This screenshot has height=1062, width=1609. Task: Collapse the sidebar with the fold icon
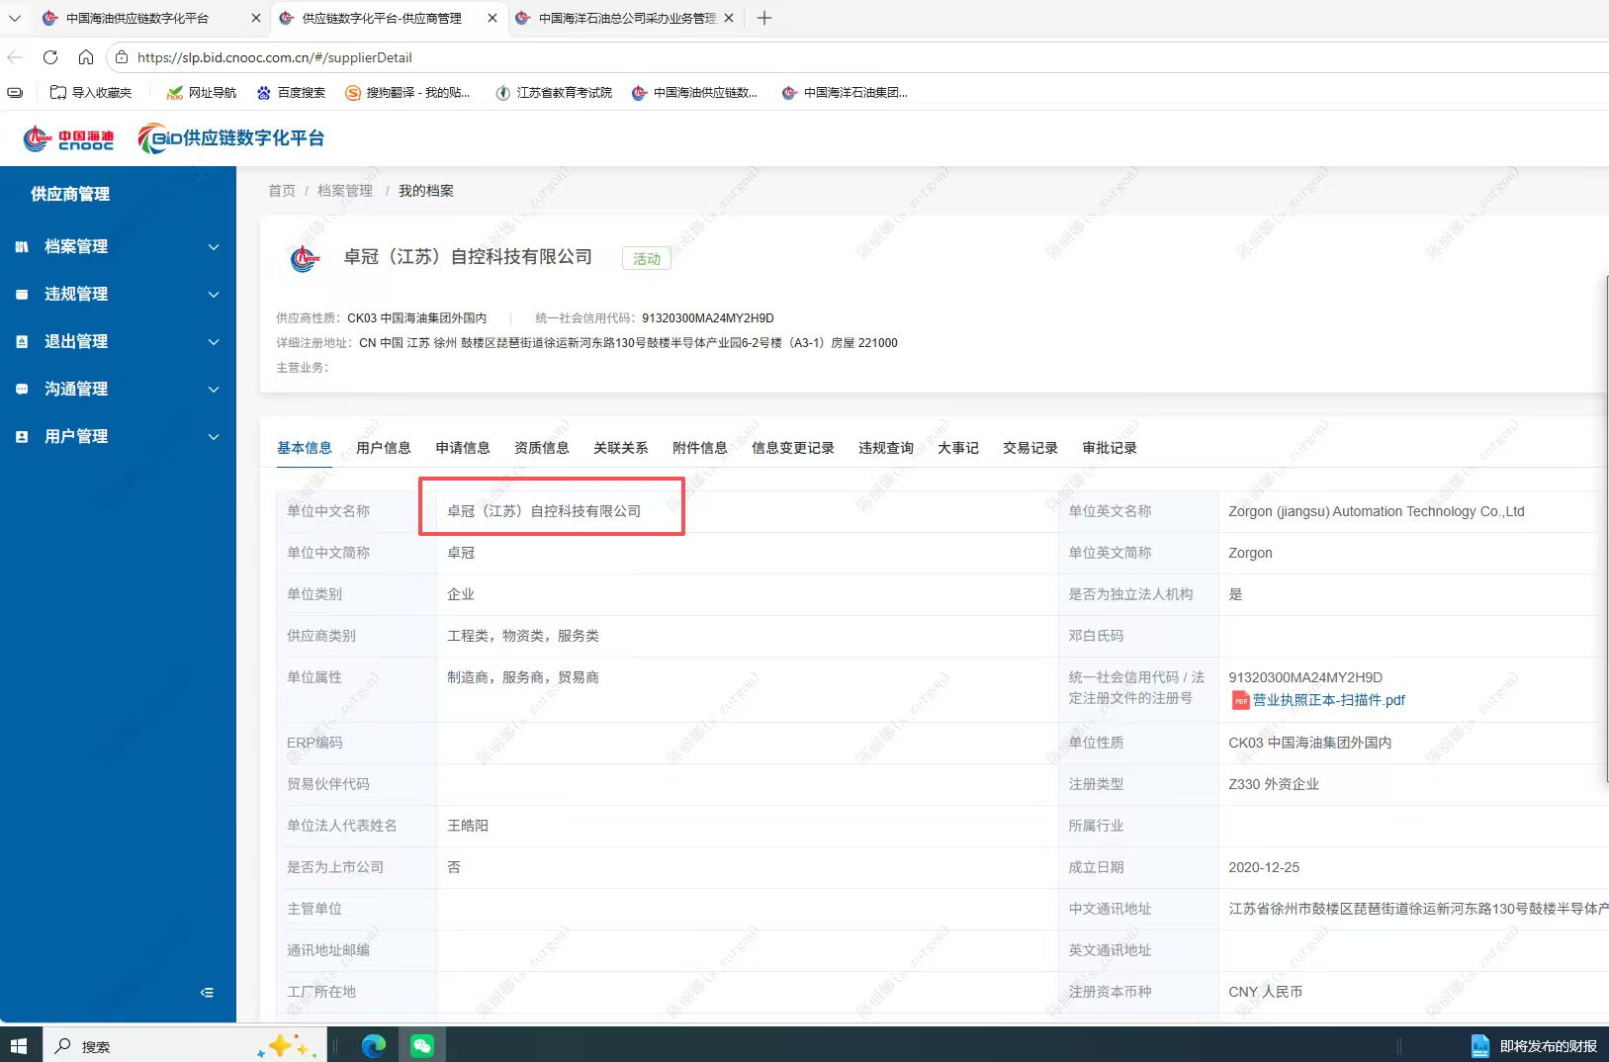pos(207,992)
